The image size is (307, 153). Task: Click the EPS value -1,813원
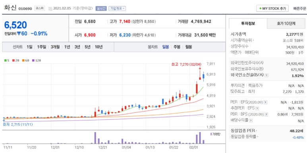tap(297, 102)
